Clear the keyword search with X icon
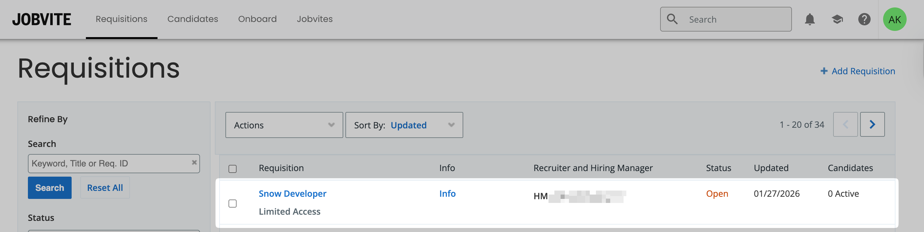Image resolution: width=924 pixels, height=232 pixels. point(194,162)
